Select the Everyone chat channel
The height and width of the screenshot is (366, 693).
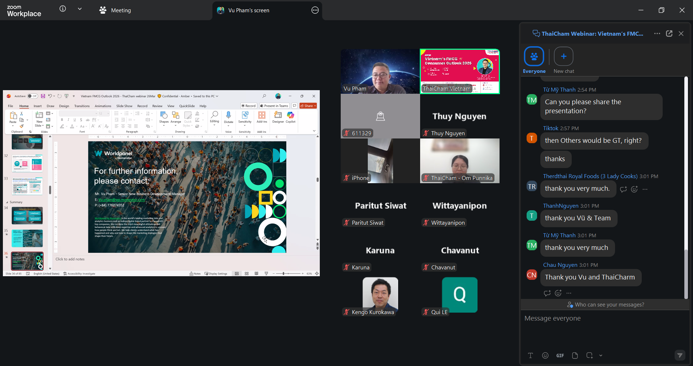pos(534,57)
